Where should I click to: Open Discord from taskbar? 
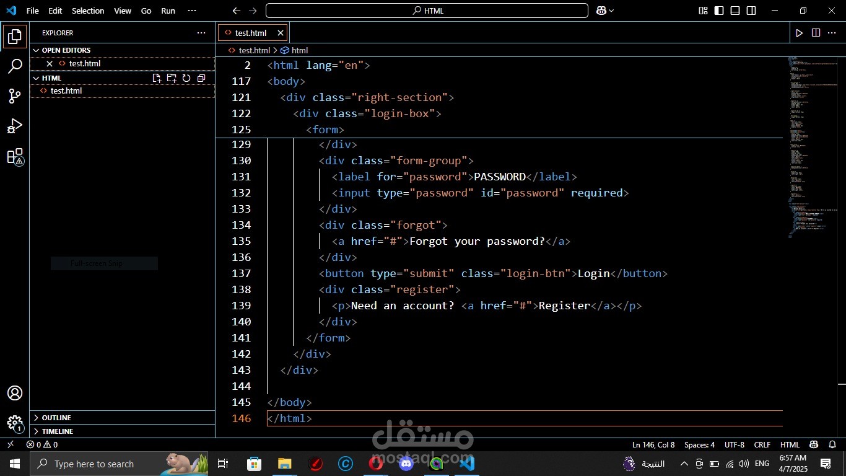pos(406,464)
